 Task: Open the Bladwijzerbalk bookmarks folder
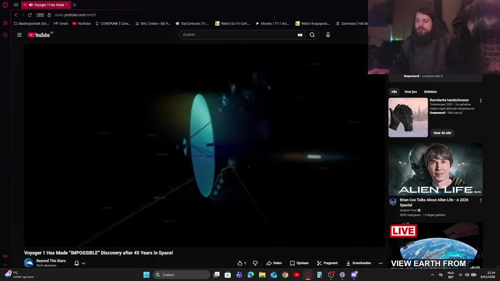click(x=31, y=23)
